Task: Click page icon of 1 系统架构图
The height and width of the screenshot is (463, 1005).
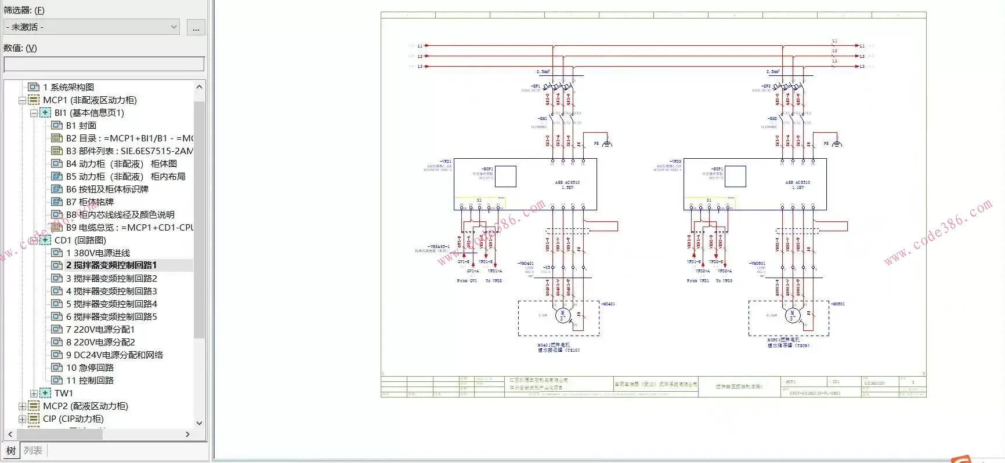Action: tap(34, 87)
